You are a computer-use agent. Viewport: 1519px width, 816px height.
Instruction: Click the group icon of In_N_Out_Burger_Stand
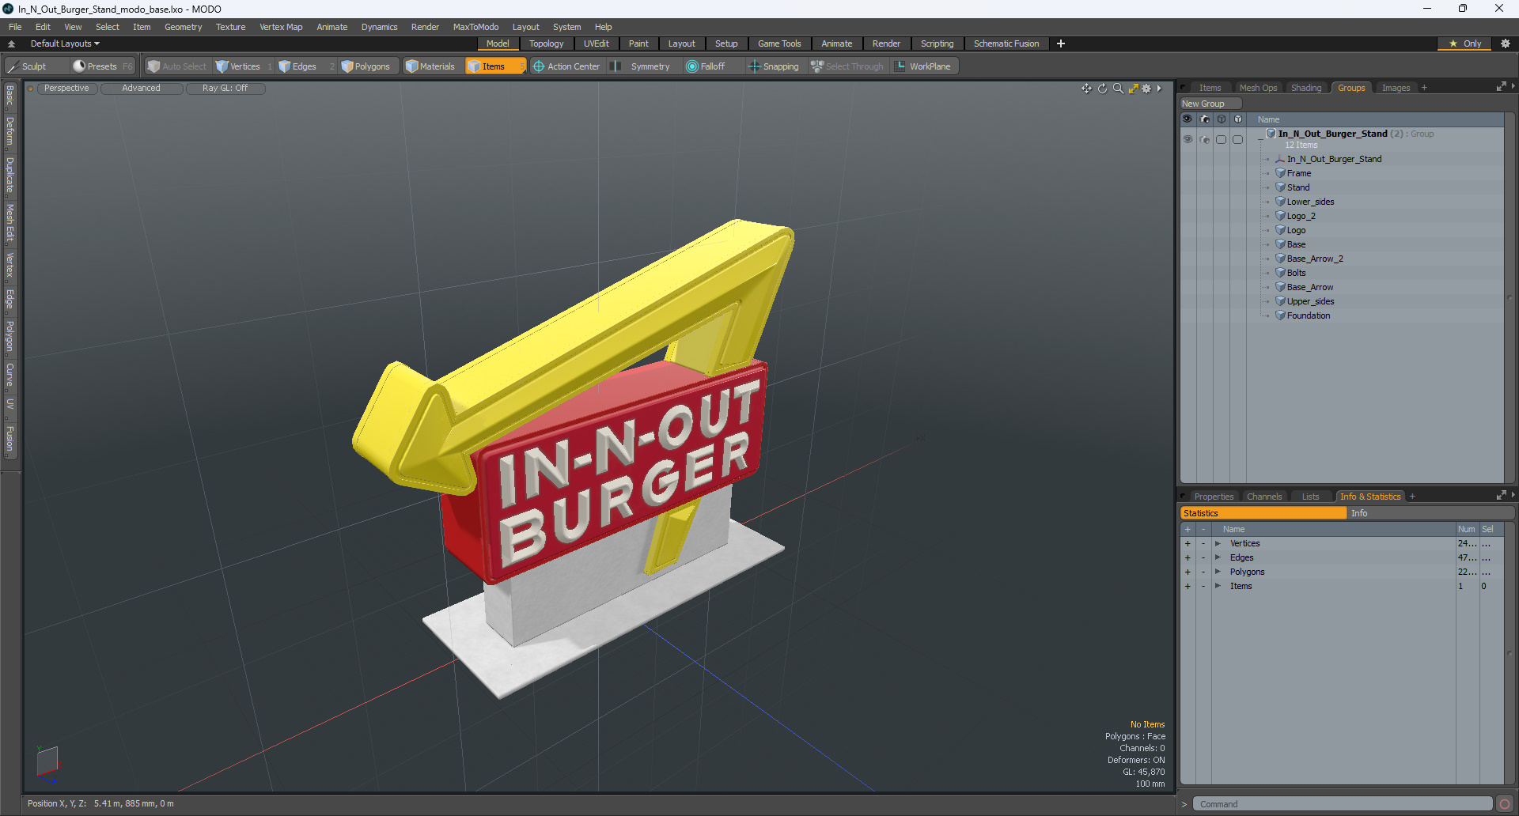[x=1271, y=134]
